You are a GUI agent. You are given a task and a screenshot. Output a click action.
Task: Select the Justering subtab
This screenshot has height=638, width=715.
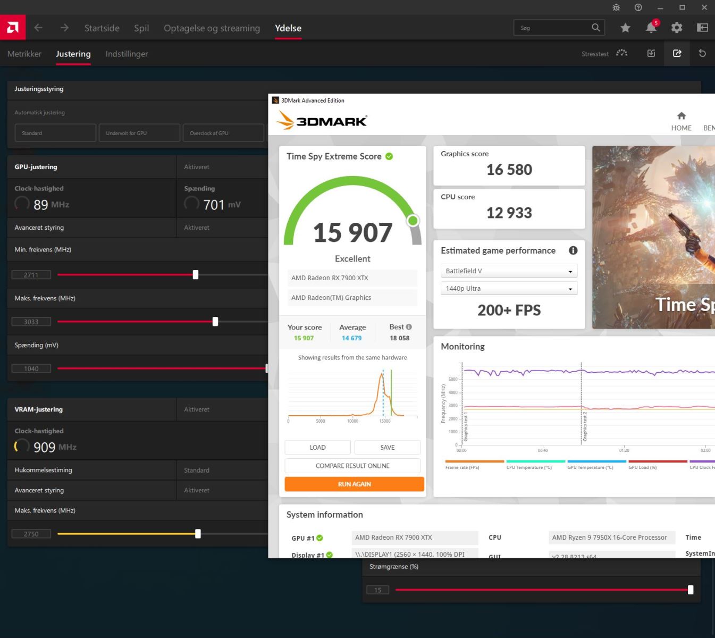click(x=73, y=54)
